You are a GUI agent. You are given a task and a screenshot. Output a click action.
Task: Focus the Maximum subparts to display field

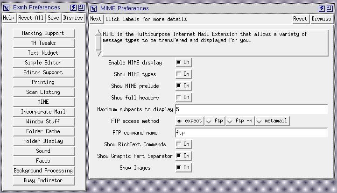click(x=251, y=109)
